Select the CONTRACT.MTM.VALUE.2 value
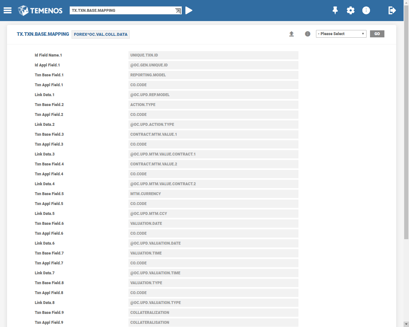409x327 pixels. coord(213,164)
